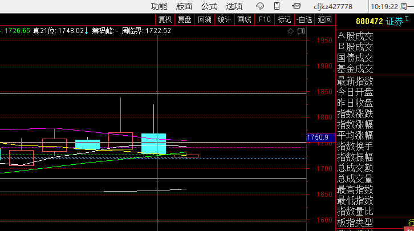Click the online support headset icon
This screenshot has width=414, height=231.
click(x=260, y=6)
